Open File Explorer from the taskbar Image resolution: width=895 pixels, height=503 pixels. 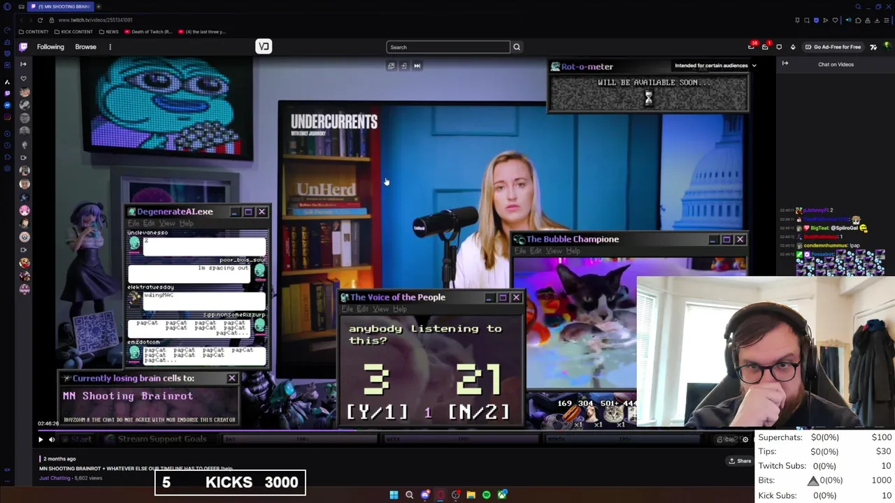[x=471, y=495]
